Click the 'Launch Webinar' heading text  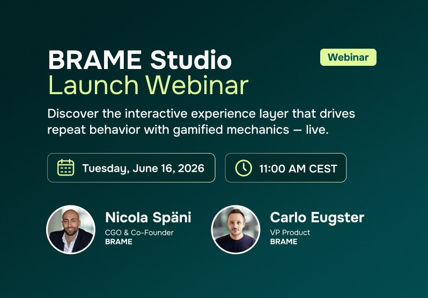[x=148, y=85]
